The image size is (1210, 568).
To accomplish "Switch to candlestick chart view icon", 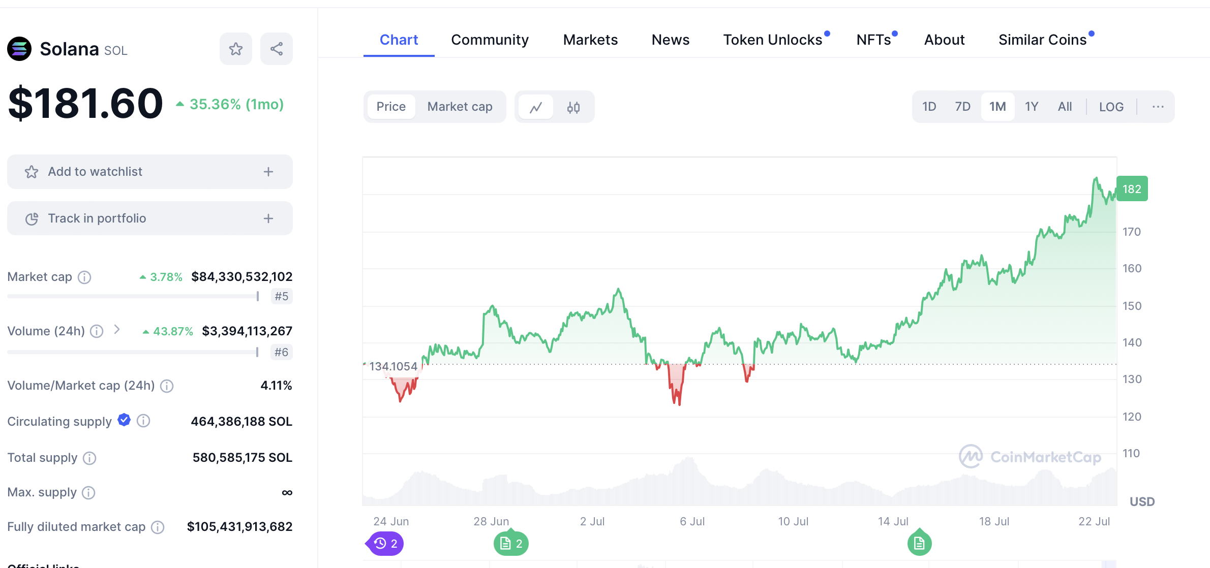I will pos(573,107).
